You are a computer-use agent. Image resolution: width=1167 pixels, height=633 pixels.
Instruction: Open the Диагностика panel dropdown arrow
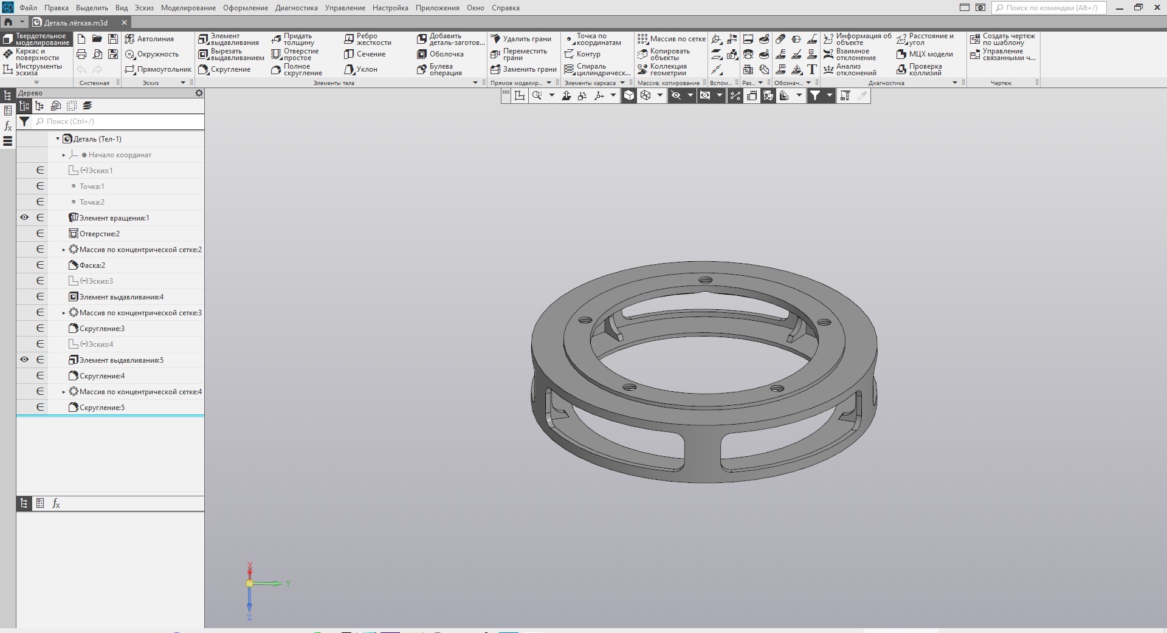coord(955,83)
